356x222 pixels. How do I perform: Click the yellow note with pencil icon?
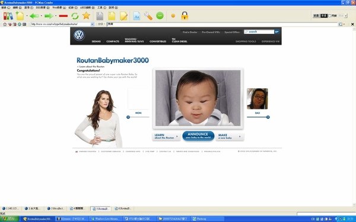pyautogui.click(x=124, y=16)
